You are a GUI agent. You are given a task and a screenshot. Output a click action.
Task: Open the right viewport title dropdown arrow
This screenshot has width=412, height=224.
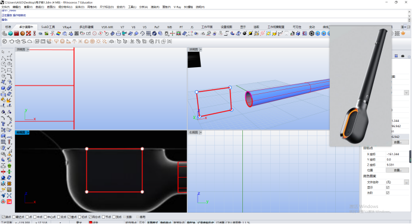pos(201,132)
